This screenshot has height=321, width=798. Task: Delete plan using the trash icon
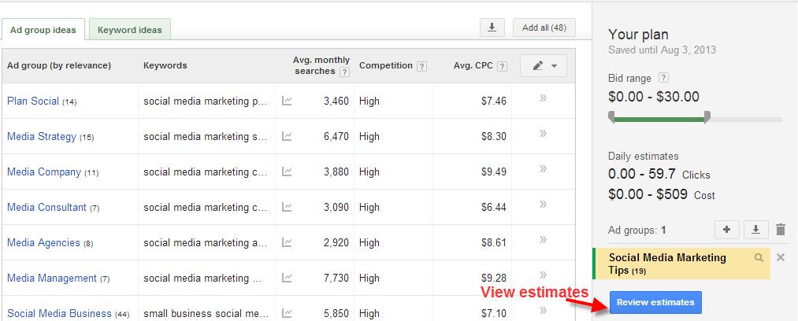pos(781,230)
